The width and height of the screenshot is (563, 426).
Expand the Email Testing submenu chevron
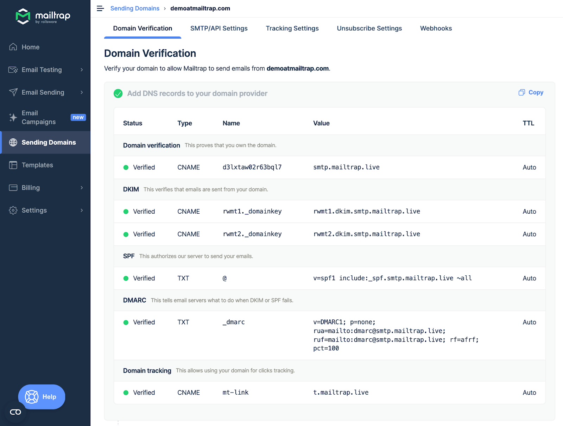point(82,70)
